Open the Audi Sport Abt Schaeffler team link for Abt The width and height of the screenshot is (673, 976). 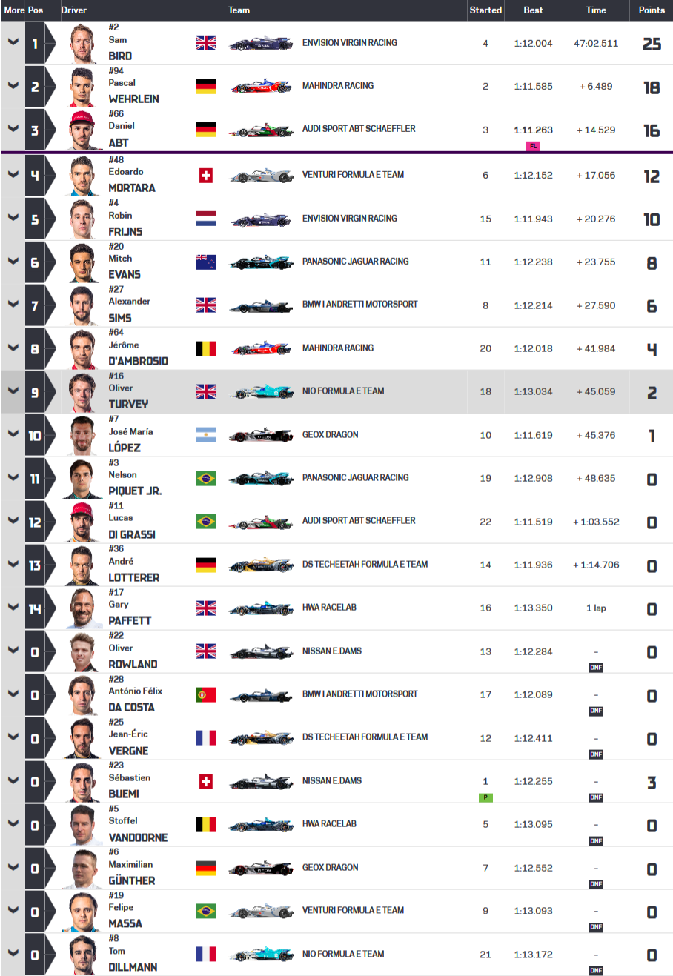tap(359, 129)
